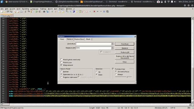Click the Bluetooth tray icon
The width and height of the screenshot is (194, 109).
point(165,2)
